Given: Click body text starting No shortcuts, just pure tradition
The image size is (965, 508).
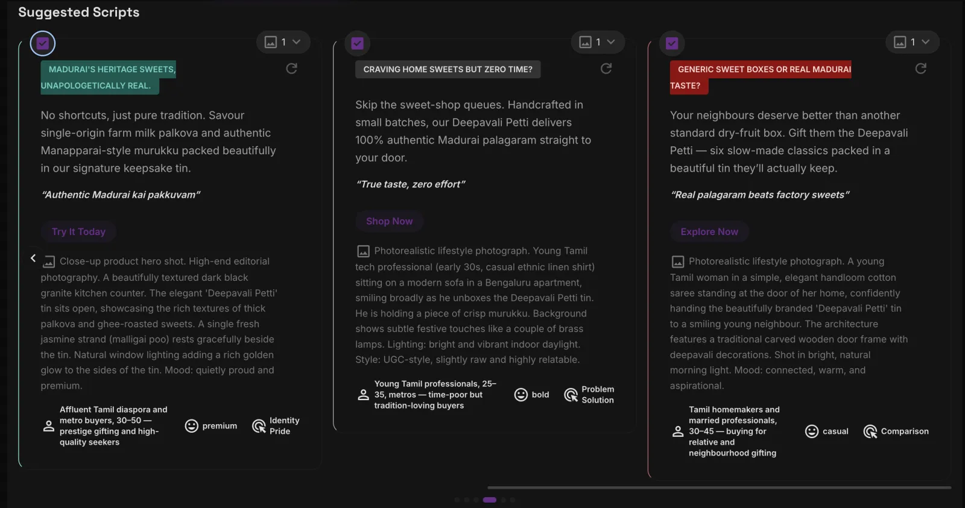Looking at the screenshot, I should click(x=159, y=142).
